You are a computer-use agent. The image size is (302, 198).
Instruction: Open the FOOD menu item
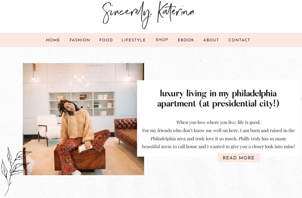(x=106, y=40)
